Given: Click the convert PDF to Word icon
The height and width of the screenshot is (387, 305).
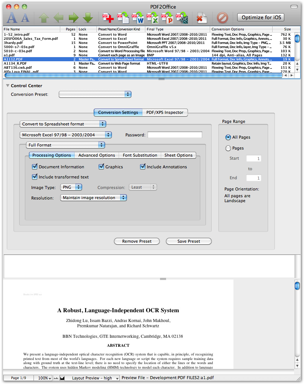Looking at the screenshot, I should (138, 18).
